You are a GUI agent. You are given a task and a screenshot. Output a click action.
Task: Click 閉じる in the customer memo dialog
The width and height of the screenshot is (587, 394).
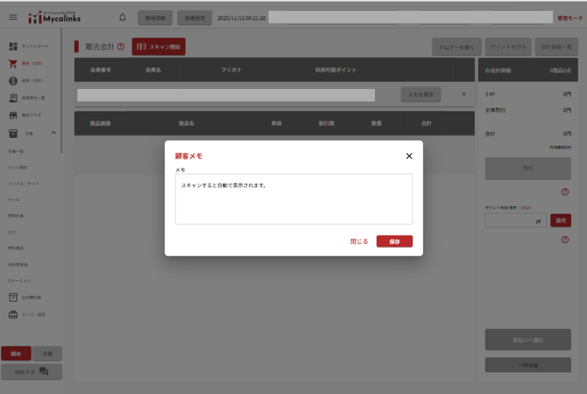pos(359,241)
